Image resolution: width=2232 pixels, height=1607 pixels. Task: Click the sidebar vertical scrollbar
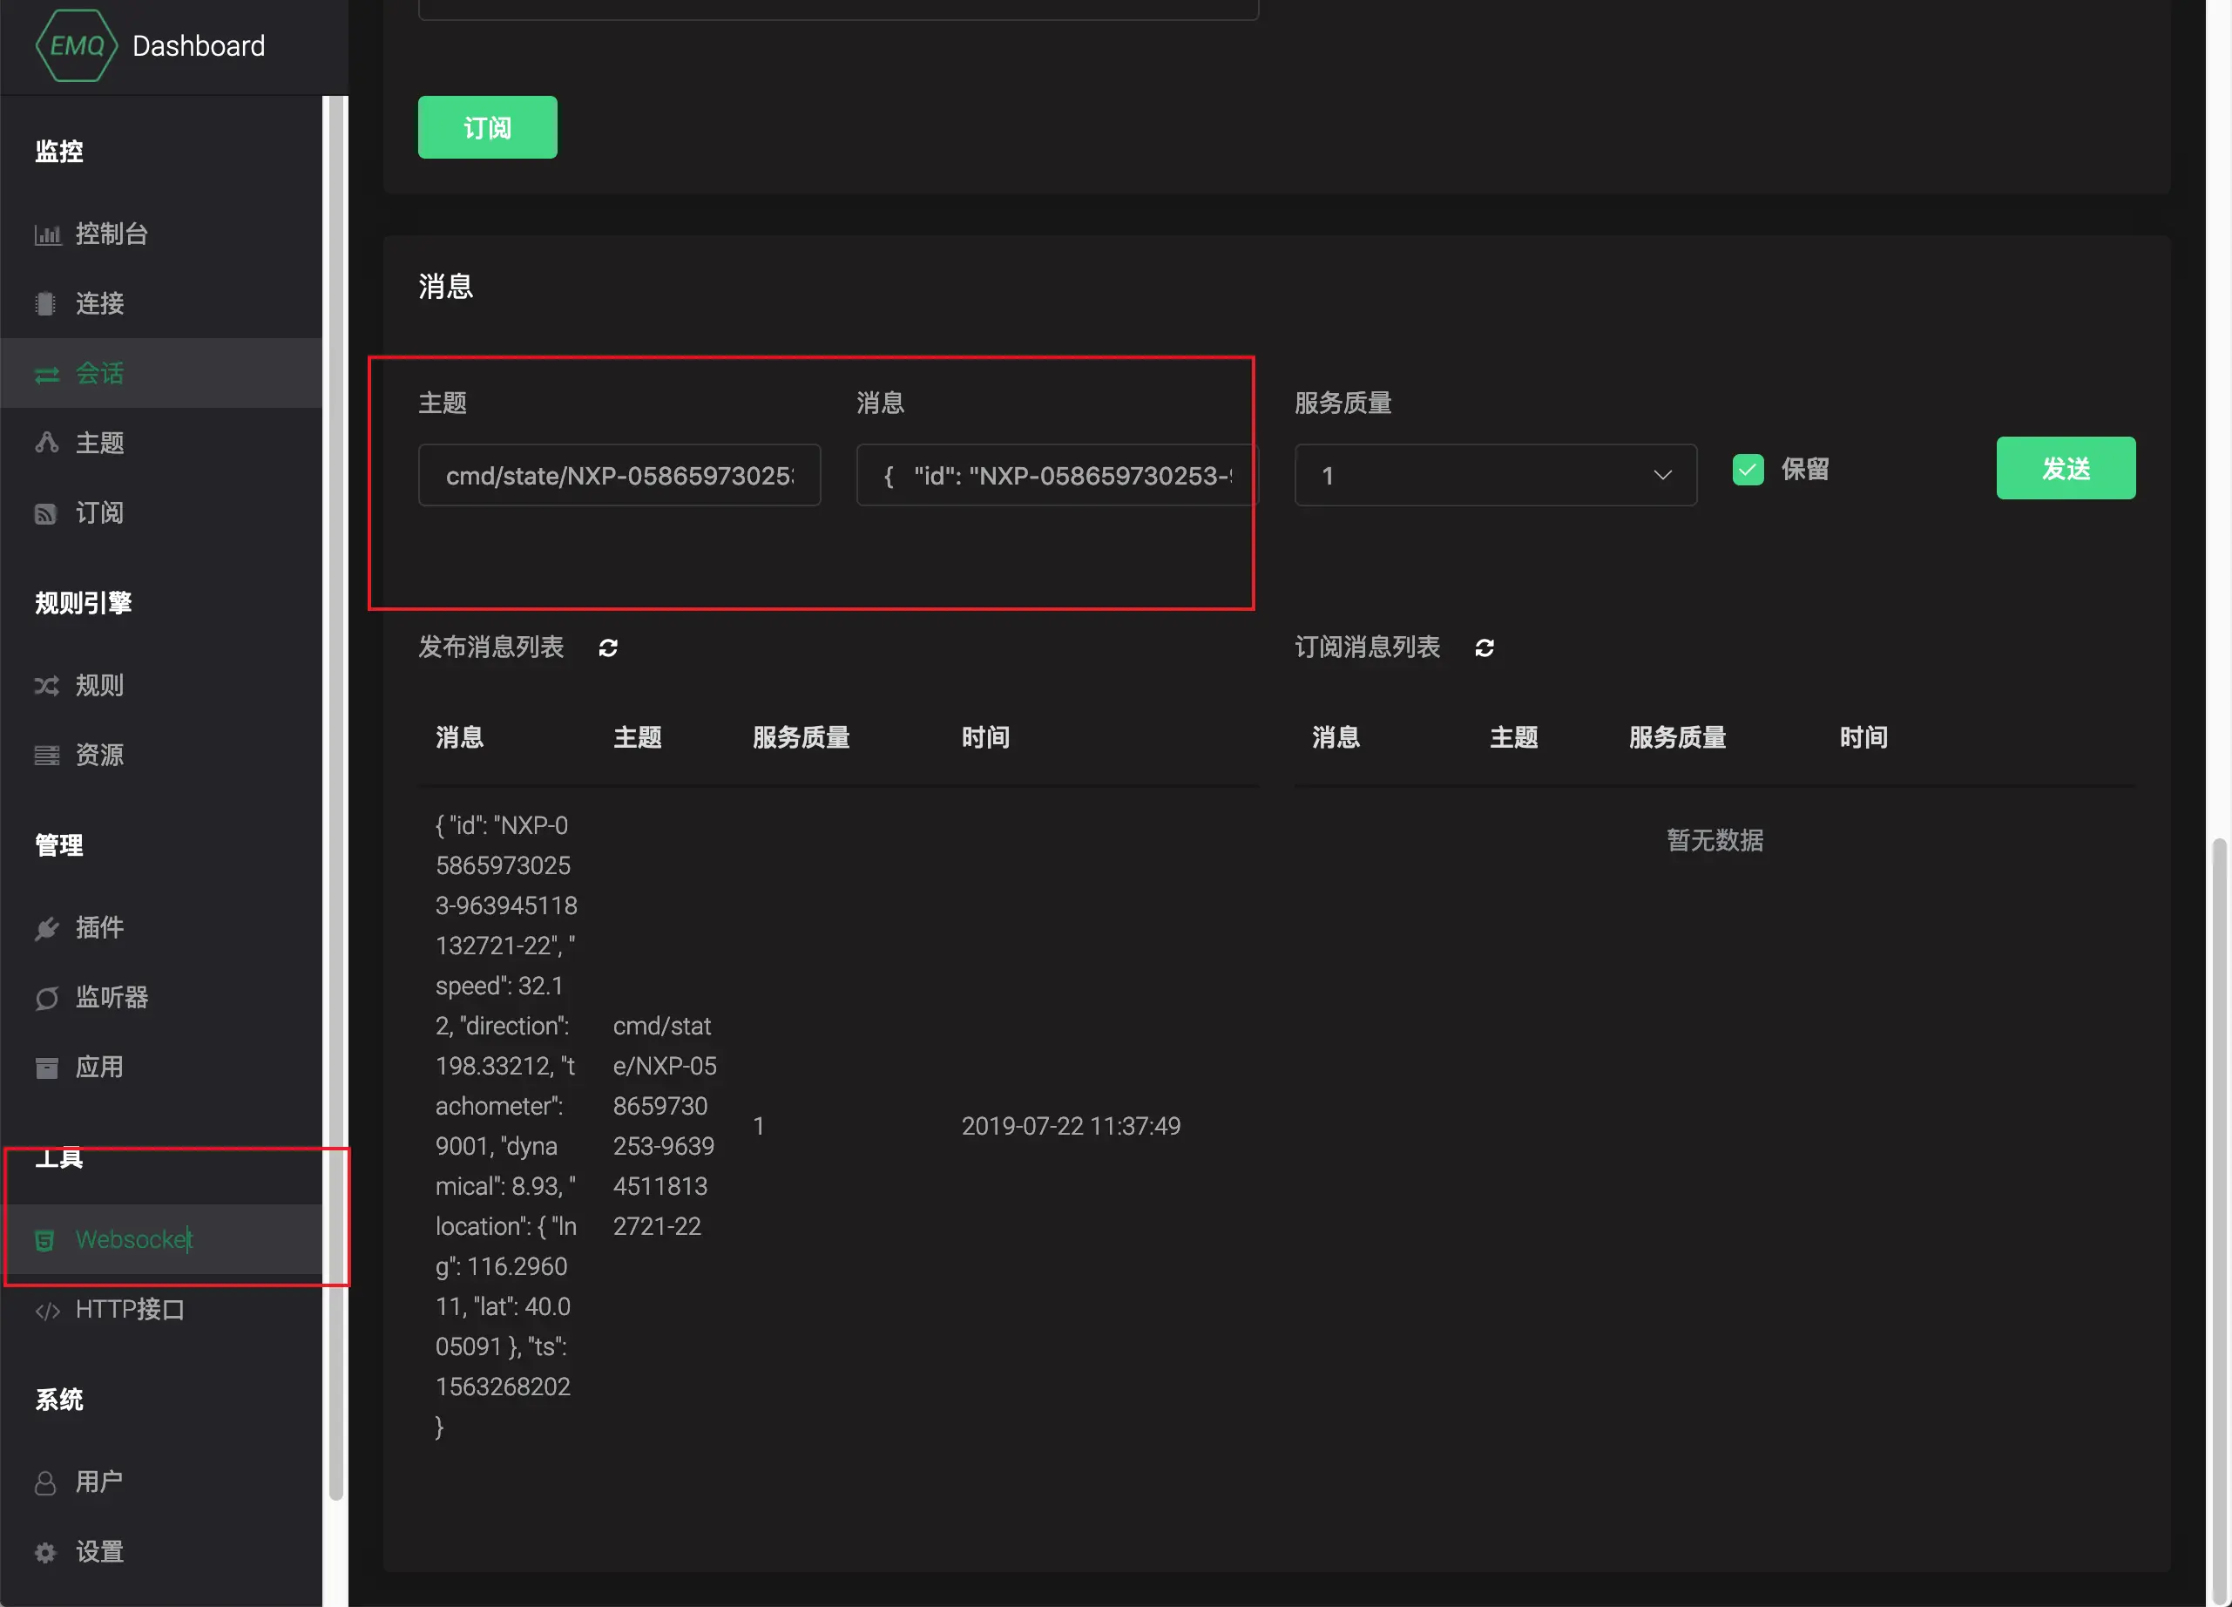tap(335, 797)
